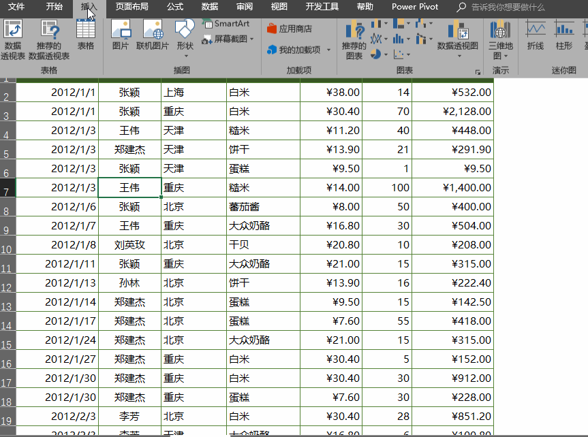Insert a PivotTable (数据透视表)
The height and width of the screenshot is (437, 588).
click(x=13, y=39)
